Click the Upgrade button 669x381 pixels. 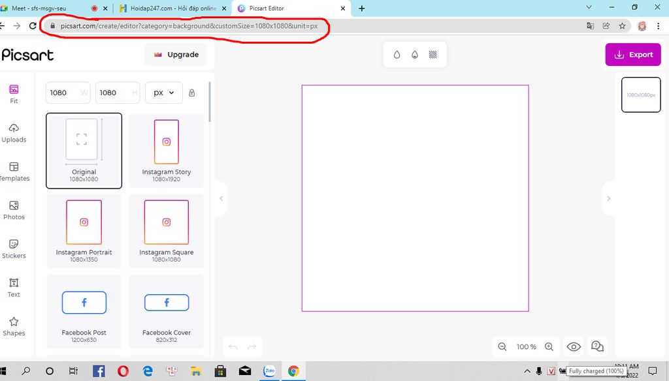point(176,55)
